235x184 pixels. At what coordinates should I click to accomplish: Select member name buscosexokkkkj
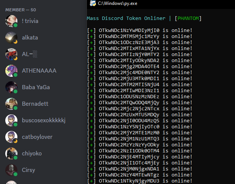[44, 120]
